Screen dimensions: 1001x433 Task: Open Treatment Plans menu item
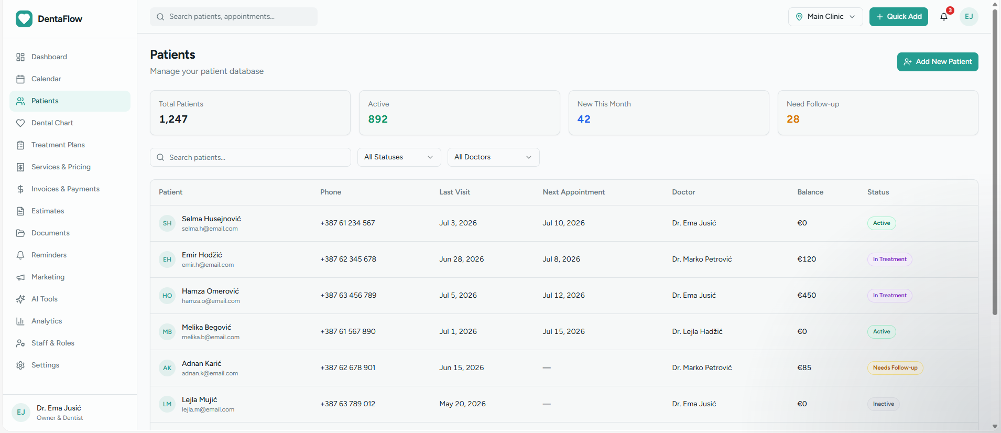[70, 145]
